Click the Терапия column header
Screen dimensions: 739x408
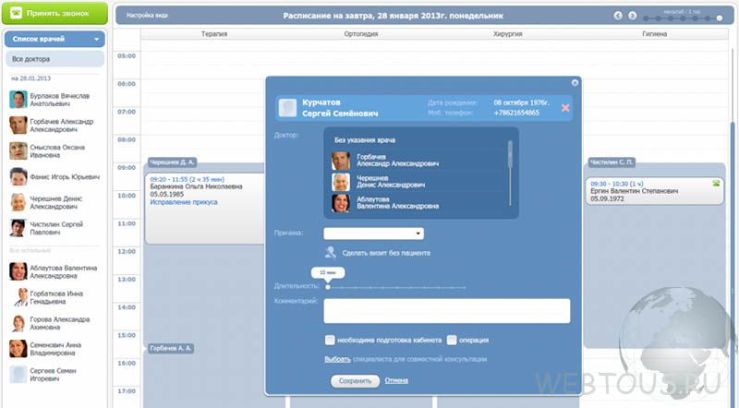tap(214, 34)
